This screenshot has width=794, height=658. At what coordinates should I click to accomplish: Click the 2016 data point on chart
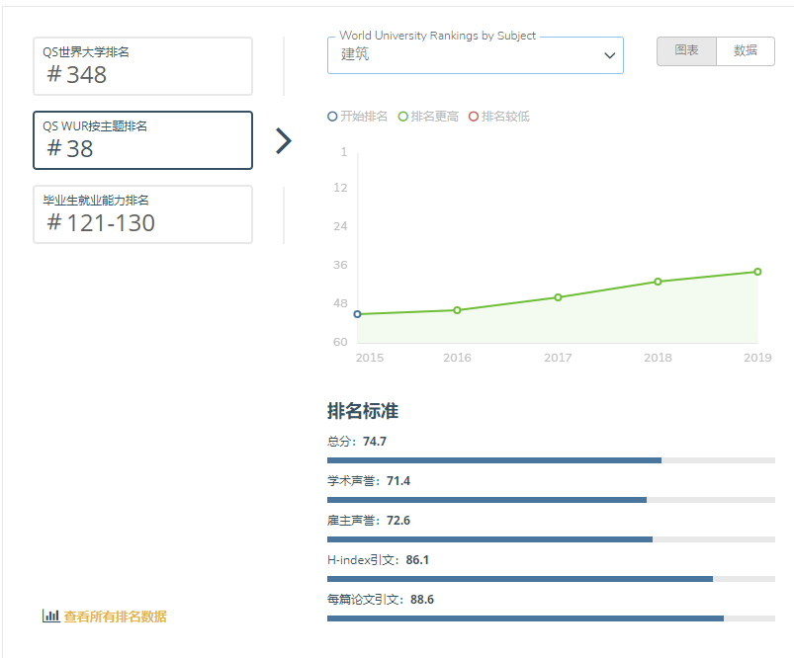point(457,310)
